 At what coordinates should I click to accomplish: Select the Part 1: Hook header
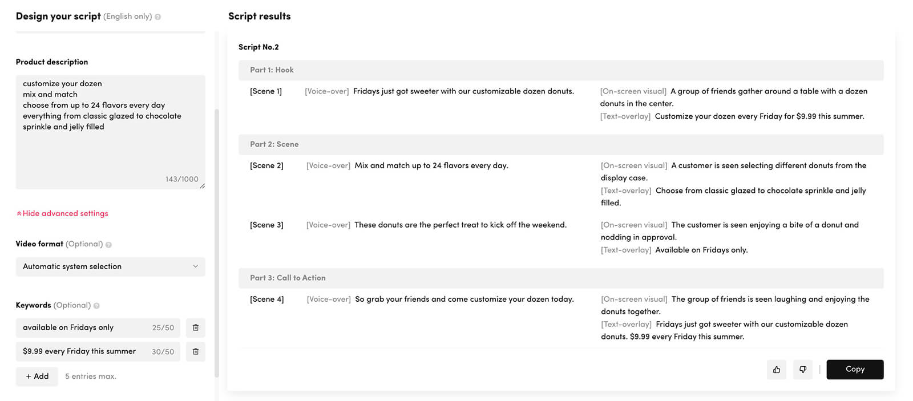click(x=561, y=70)
